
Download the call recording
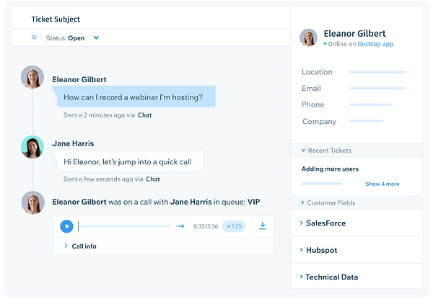point(263,226)
